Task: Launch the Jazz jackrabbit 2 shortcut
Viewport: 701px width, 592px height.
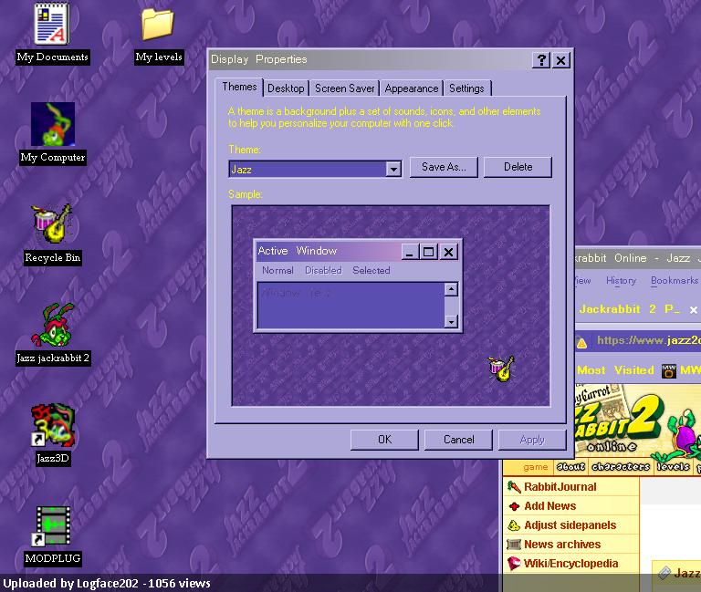Action: click(53, 326)
